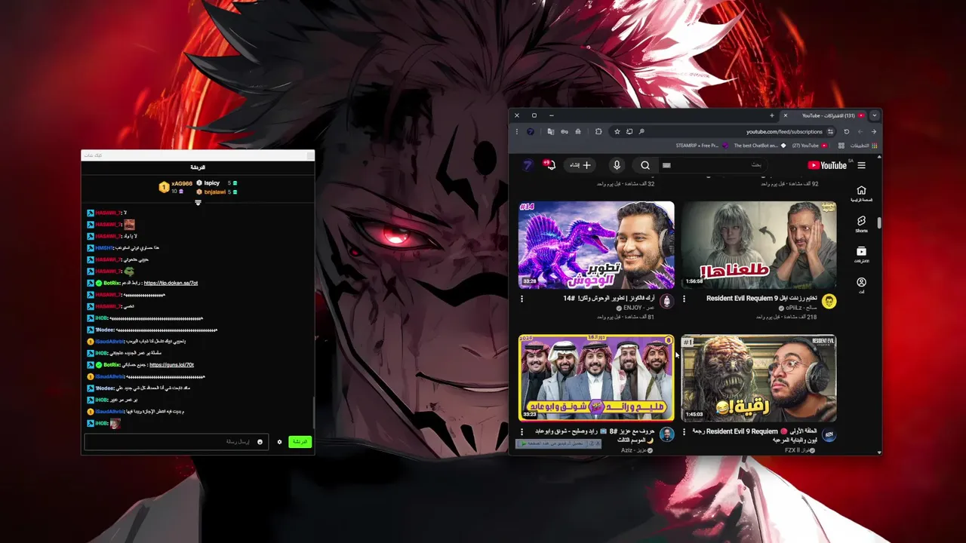Click the HMSH1 username in chat
Image resolution: width=966 pixels, height=543 pixels.
[x=103, y=248]
